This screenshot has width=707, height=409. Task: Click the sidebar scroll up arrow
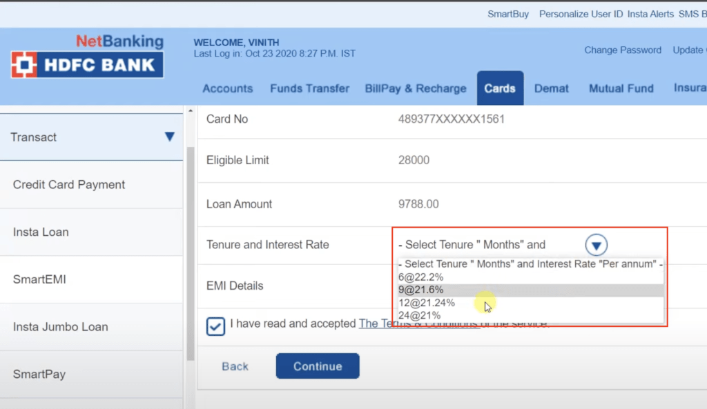[x=191, y=110]
